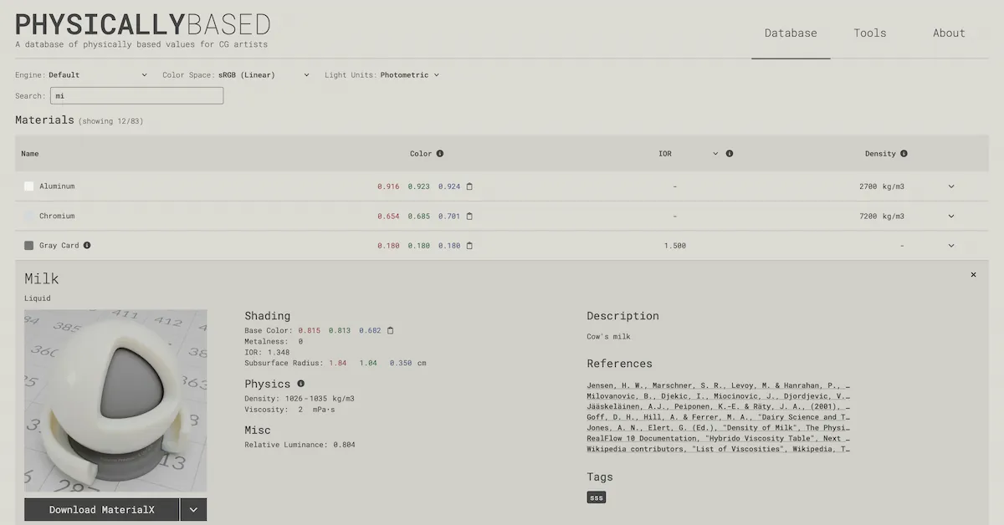1004x525 pixels.
Task: Copy the Gray Card color values
Action: 469,245
